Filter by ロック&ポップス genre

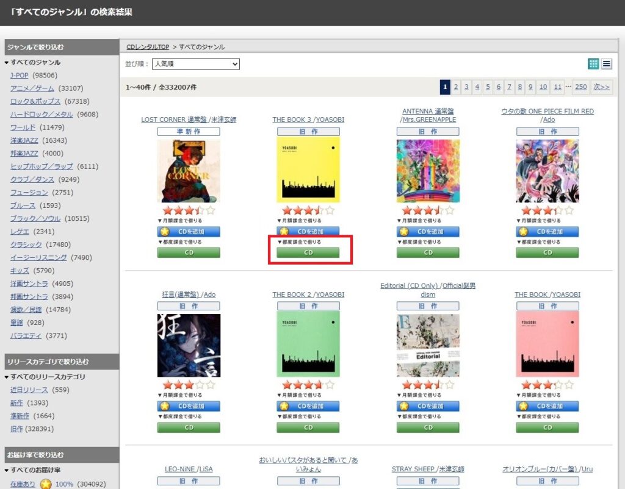pos(35,101)
